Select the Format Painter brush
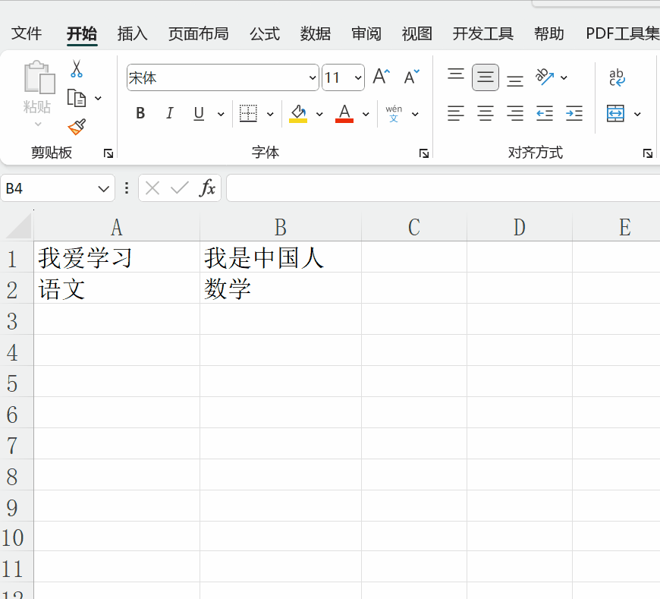Image resolution: width=660 pixels, height=599 pixels. pyautogui.click(x=77, y=126)
